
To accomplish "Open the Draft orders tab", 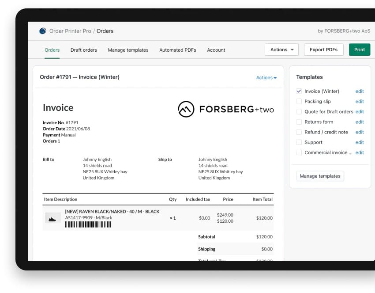I will pyautogui.click(x=84, y=50).
